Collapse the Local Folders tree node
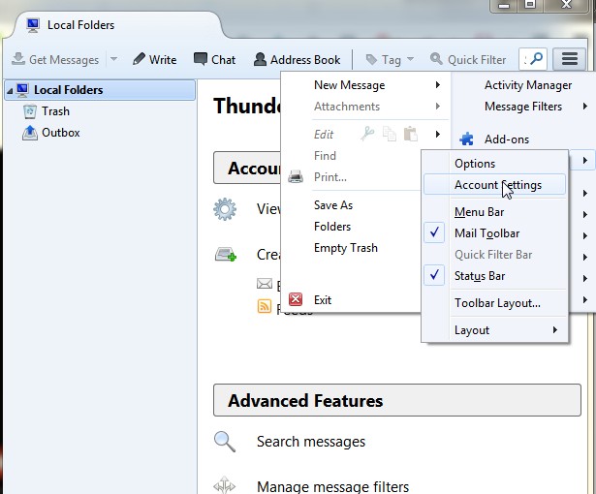Screen dimensions: 596x494 tap(10, 90)
